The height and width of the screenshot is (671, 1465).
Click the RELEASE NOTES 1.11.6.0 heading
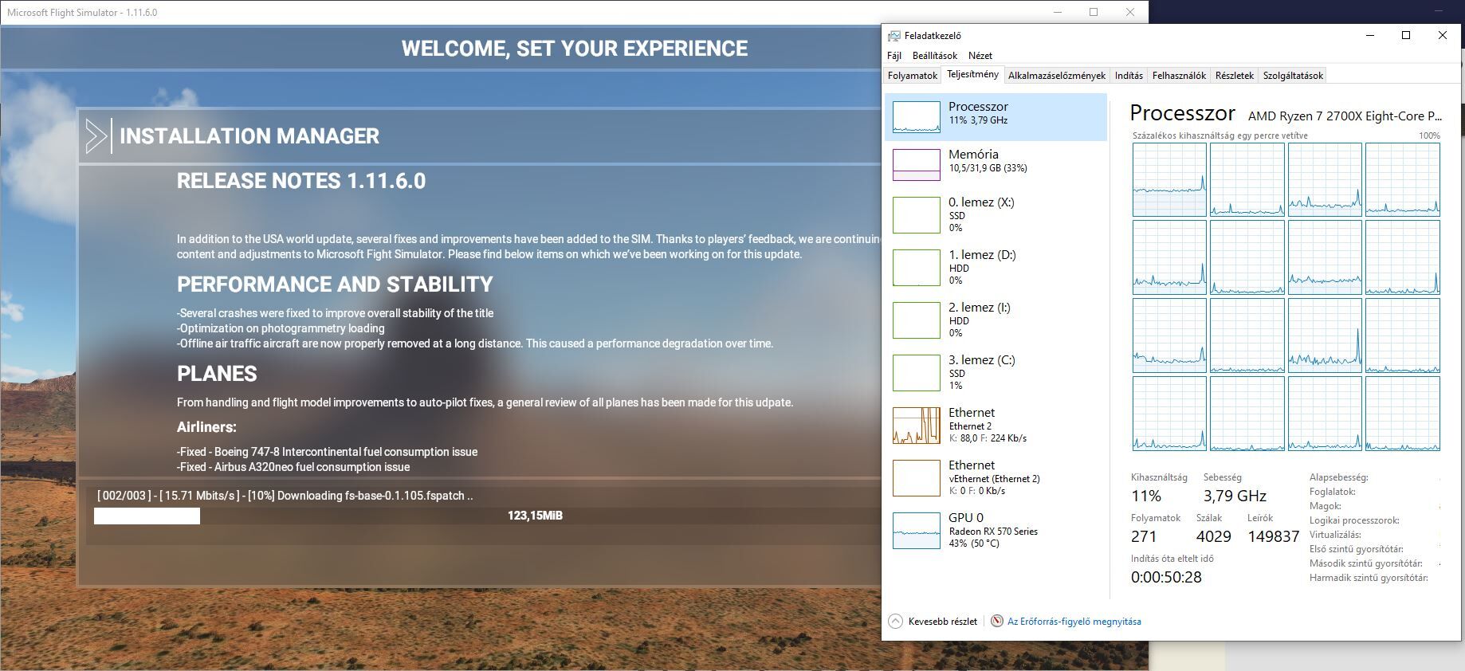coord(301,181)
